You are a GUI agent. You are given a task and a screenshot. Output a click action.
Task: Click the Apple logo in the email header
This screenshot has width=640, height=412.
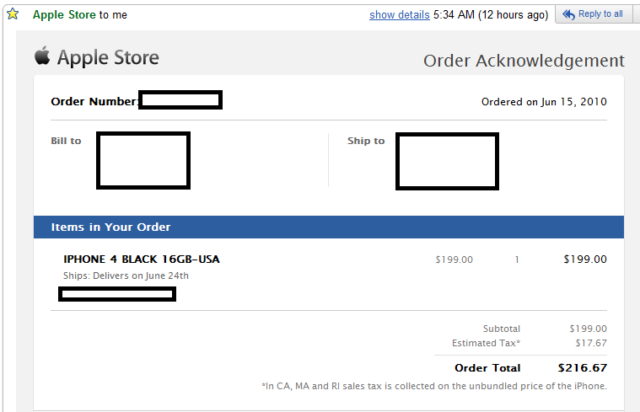click(42, 56)
